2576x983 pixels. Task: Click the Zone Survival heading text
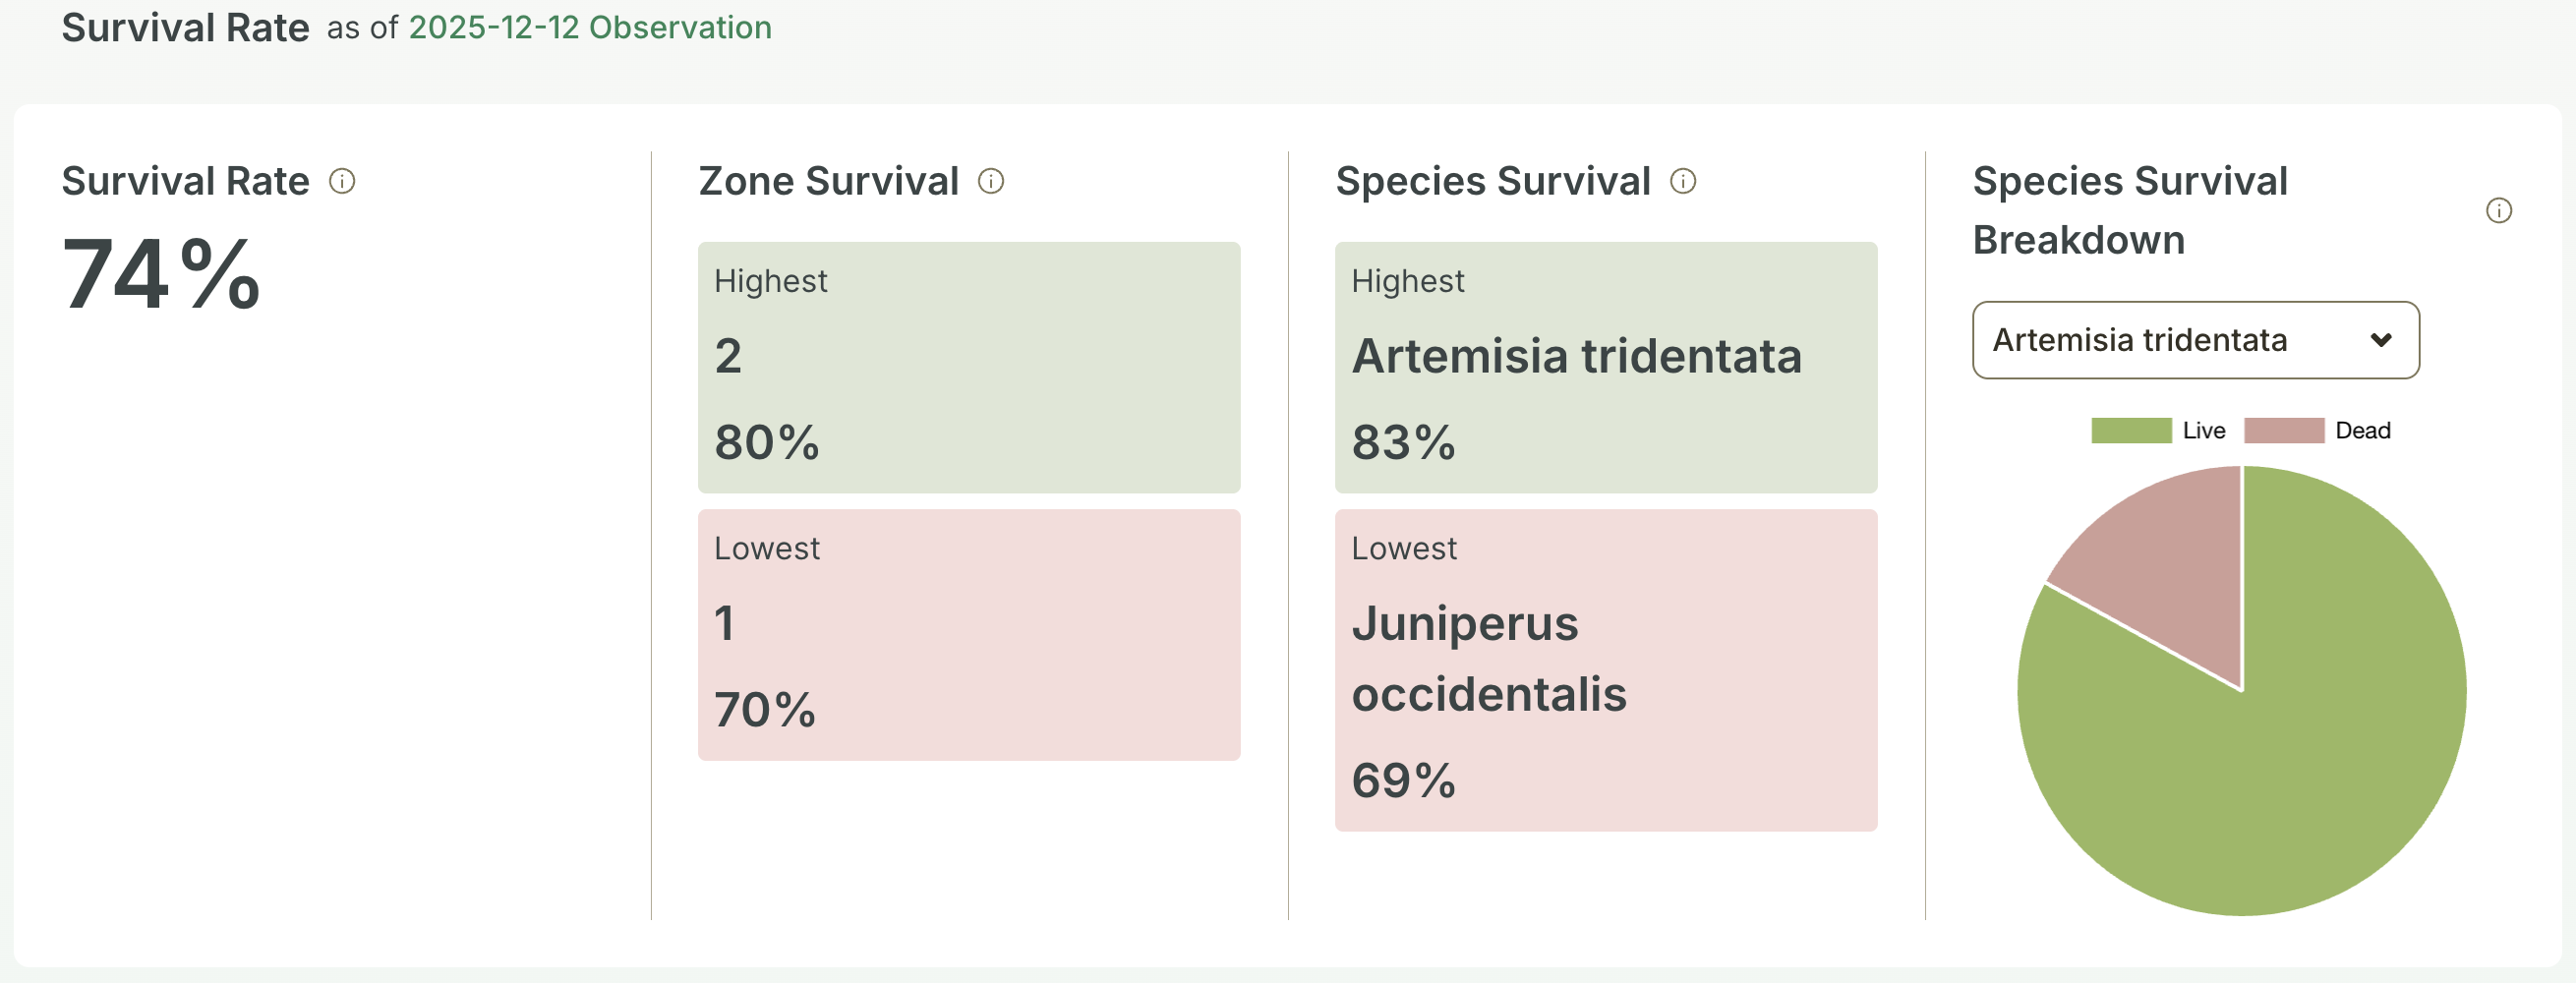(x=828, y=181)
